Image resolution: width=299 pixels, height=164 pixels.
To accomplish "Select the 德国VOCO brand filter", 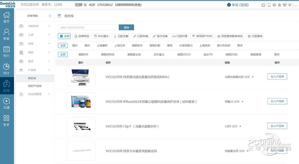I will pos(184,54).
